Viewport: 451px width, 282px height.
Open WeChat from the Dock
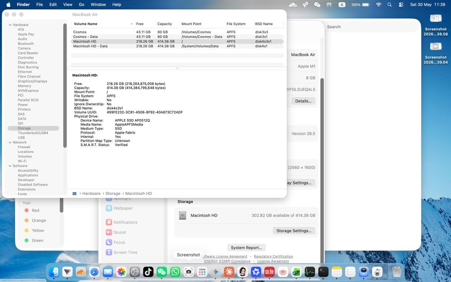[x=161, y=272]
